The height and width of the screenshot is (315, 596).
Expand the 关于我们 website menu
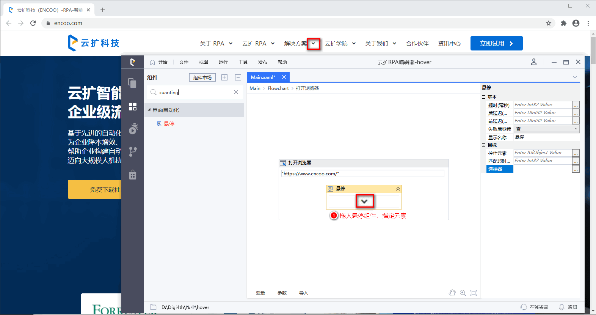(394, 44)
